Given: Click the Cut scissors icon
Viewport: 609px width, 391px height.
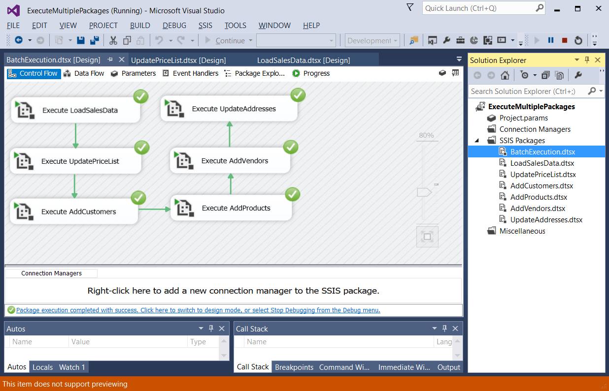Looking at the screenshot, I should click(x=113, y=40).
